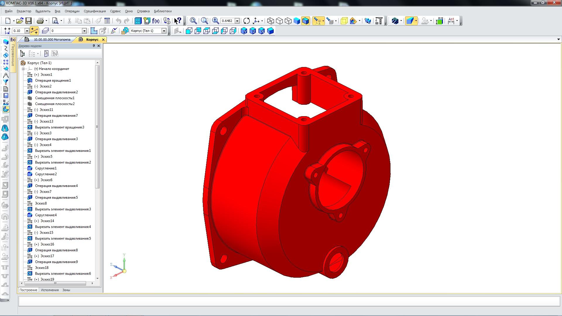The width and height of the screenshot is (562, 316).
Task: Toggle shaded with edges display mode
Action: [305, 21]
